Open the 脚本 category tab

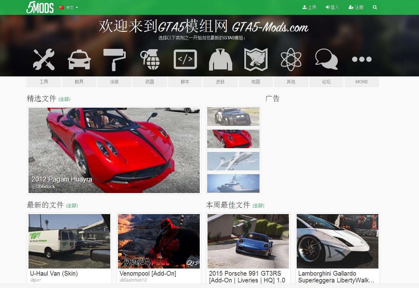coord(185,82)
